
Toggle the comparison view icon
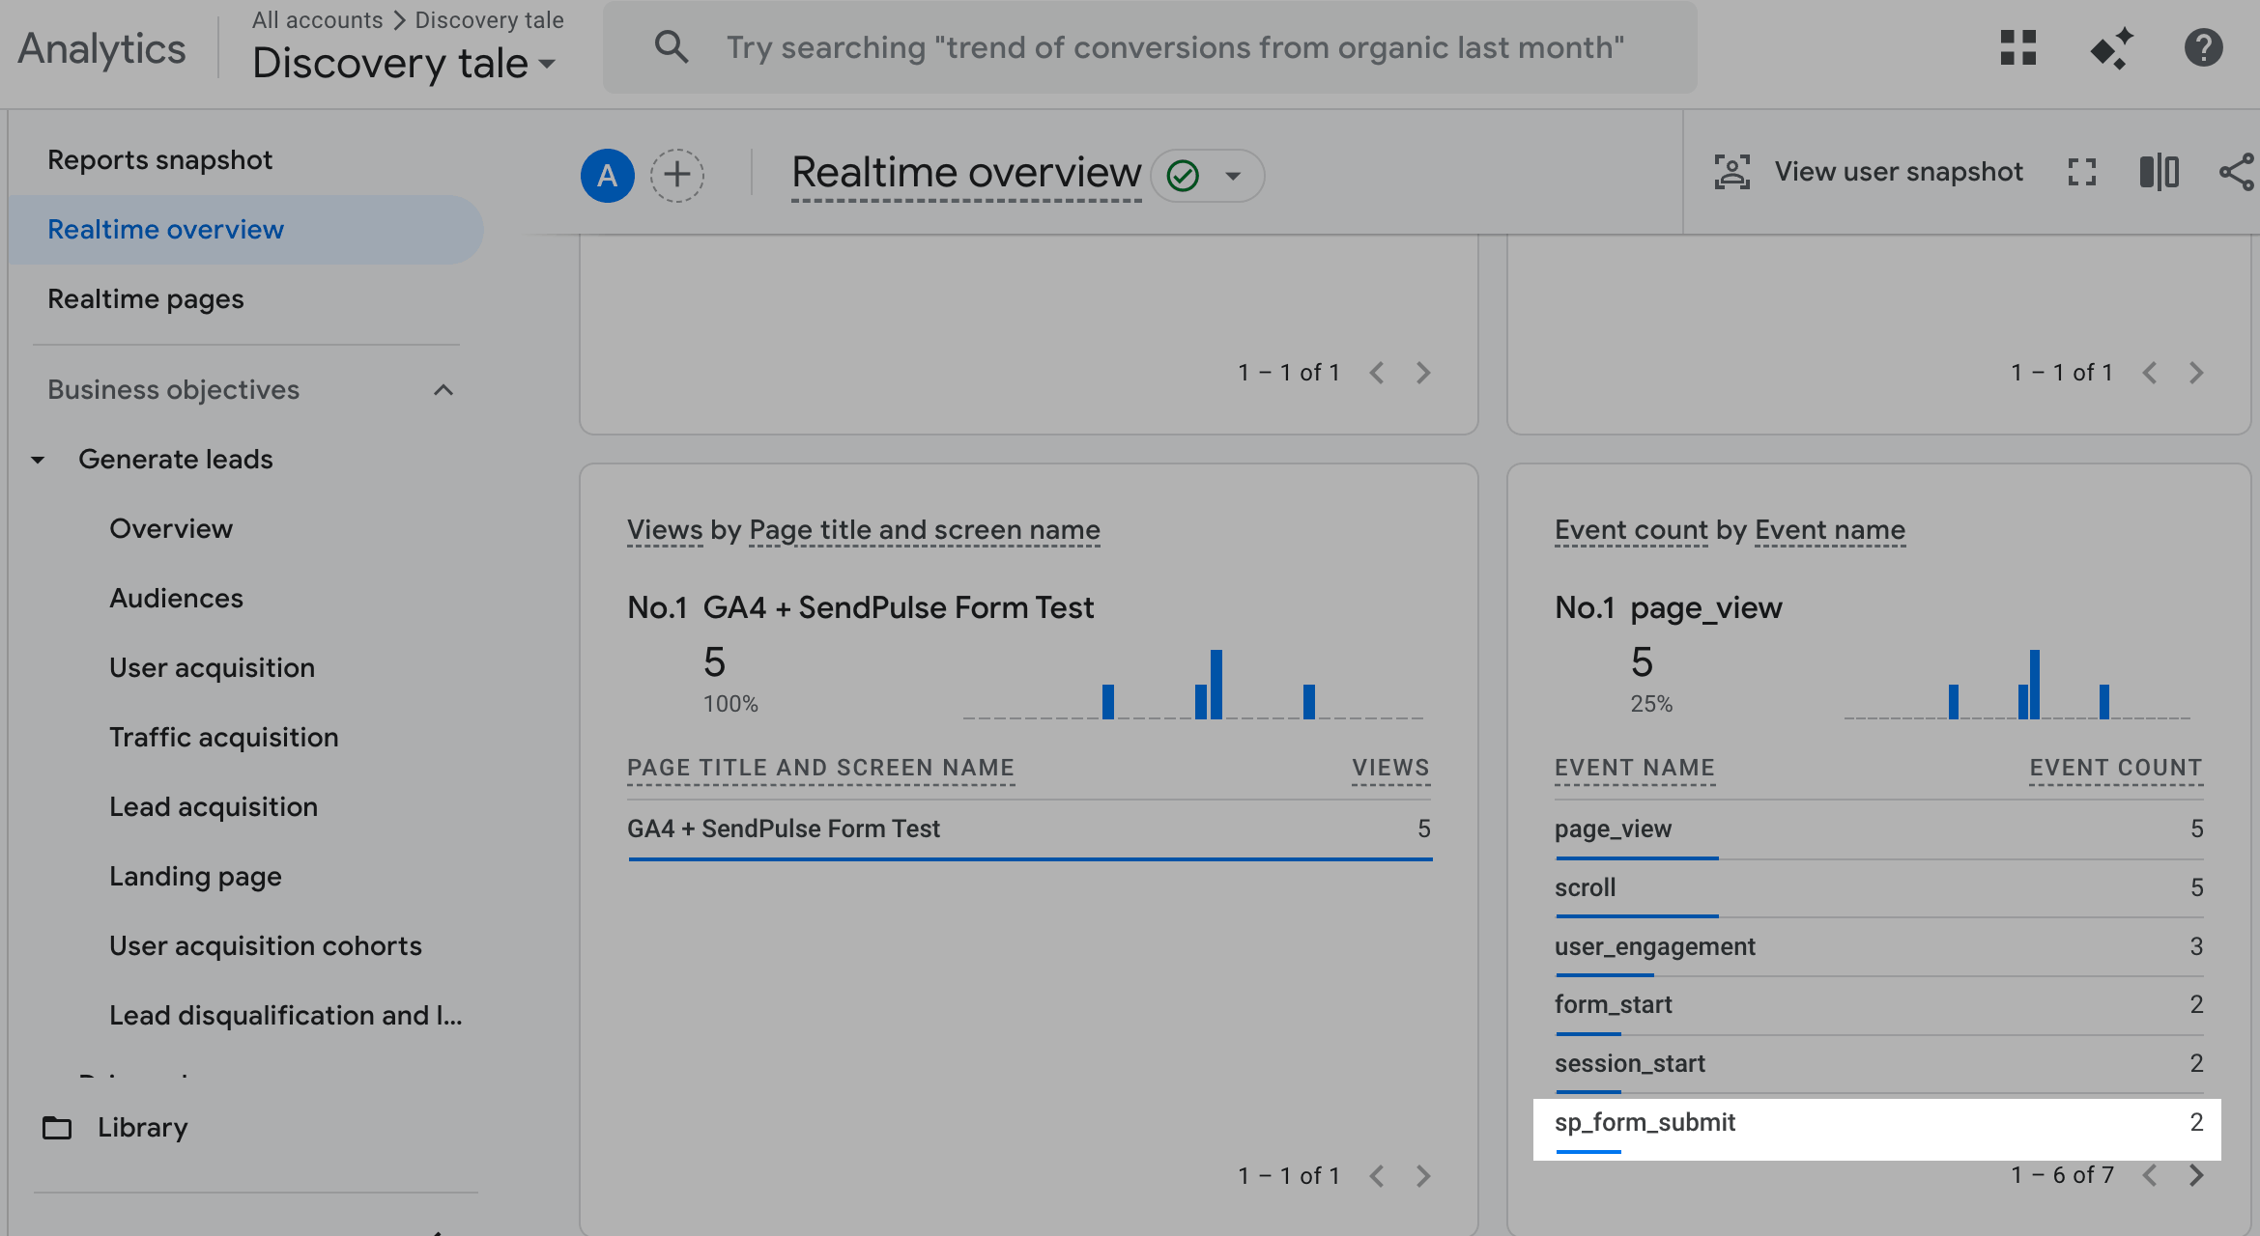(2159, 172)
